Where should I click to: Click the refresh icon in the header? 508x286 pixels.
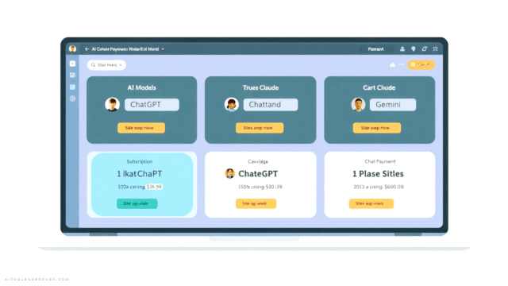point(425,49)
